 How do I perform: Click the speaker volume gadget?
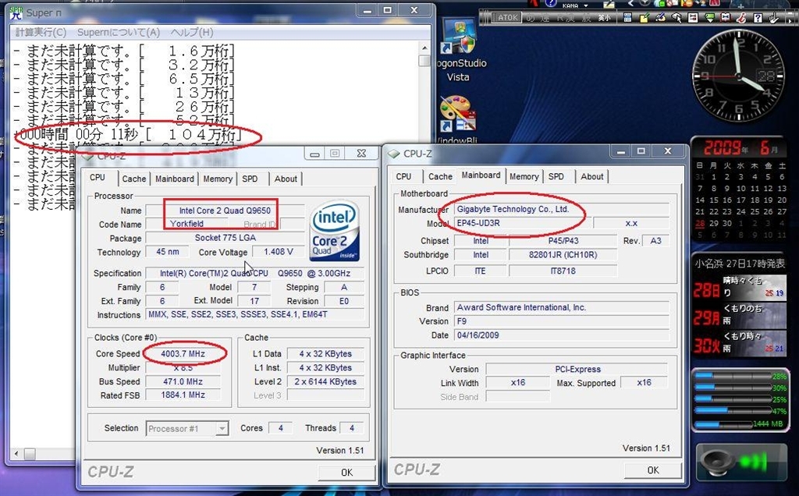point(741,462)
